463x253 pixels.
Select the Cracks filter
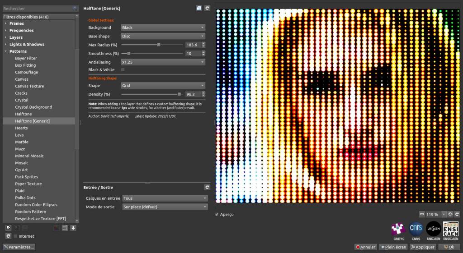(21, 93)
